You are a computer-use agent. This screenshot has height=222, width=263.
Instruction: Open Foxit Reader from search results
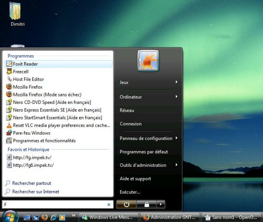coord(58,64)
